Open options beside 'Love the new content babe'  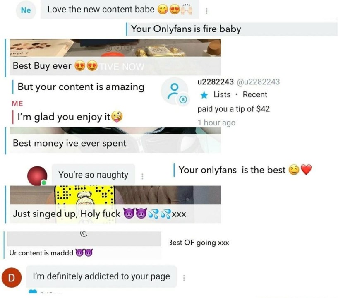coord(206,11)
